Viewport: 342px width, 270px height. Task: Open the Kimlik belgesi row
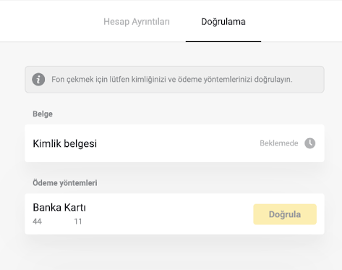coord(174,143)
